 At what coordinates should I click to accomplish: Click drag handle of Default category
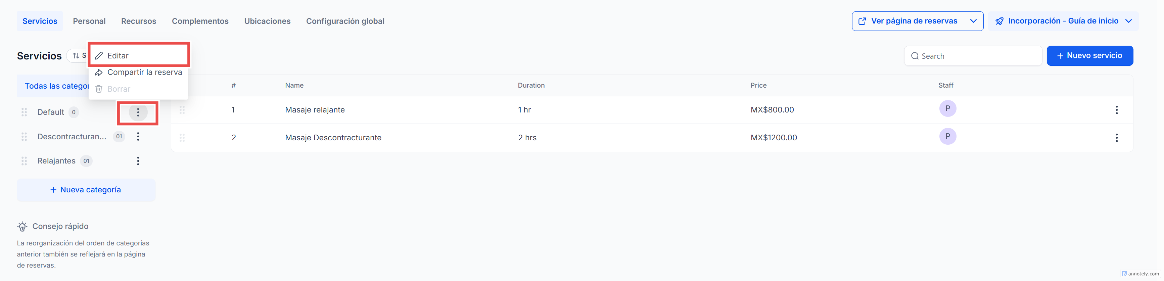pos(25,112)
